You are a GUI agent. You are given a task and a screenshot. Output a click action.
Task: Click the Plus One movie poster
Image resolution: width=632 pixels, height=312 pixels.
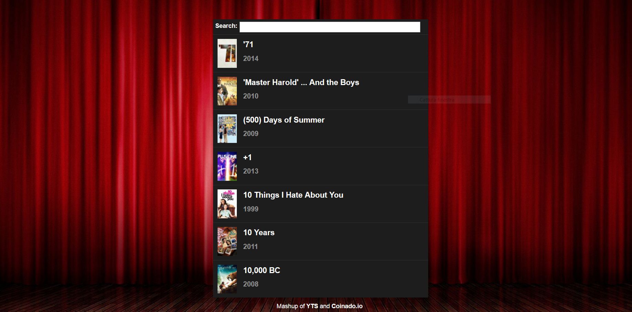[227, 166]
